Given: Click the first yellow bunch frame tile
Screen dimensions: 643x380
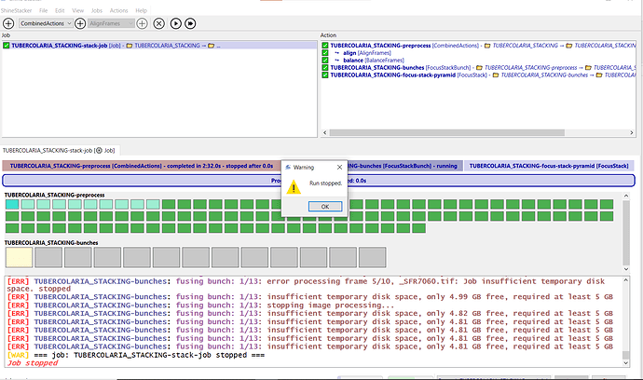Looking at the screenshot, I should (x=19, y=256).
